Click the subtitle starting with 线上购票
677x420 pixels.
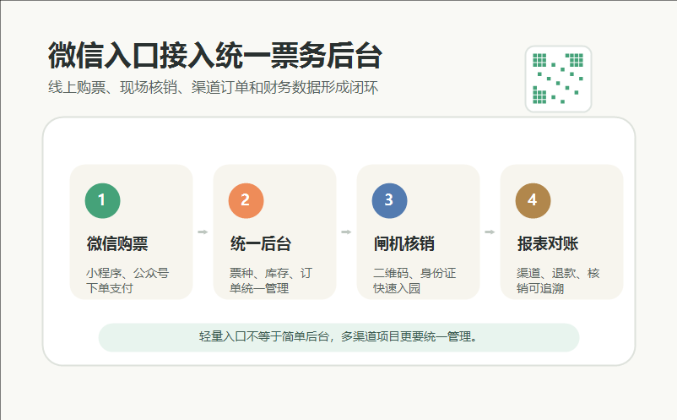click(213, 87)
